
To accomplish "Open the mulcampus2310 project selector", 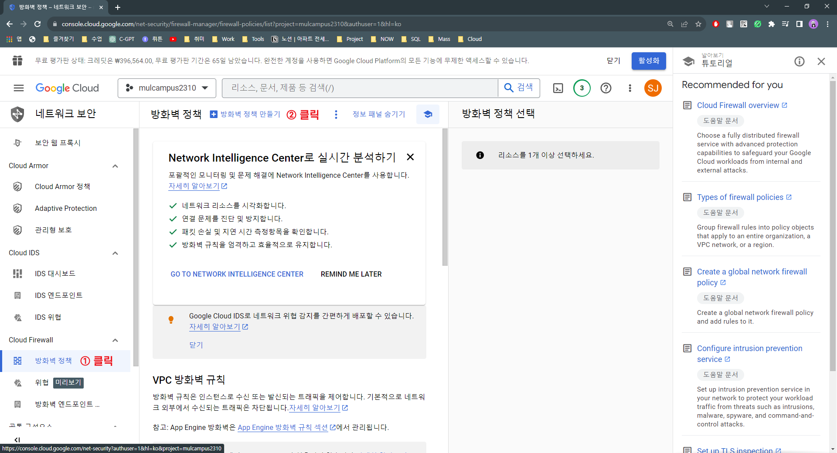I will pos(167,88).
